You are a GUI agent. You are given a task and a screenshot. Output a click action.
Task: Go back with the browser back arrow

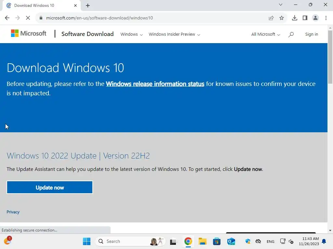(x=7, y=18)
